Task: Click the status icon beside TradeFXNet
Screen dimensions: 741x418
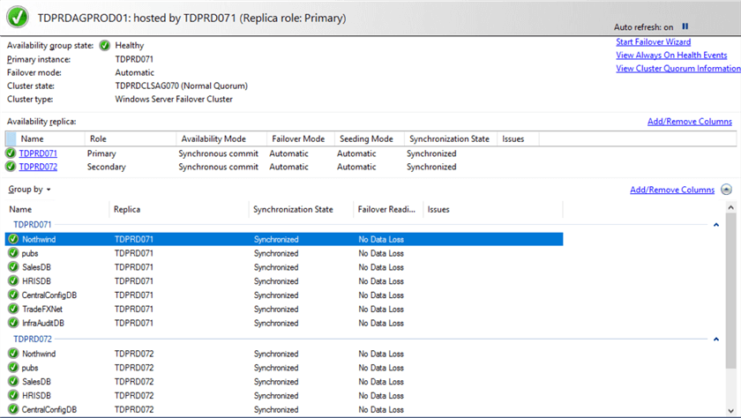Action: pyautogui.click(x=13, y=310)
